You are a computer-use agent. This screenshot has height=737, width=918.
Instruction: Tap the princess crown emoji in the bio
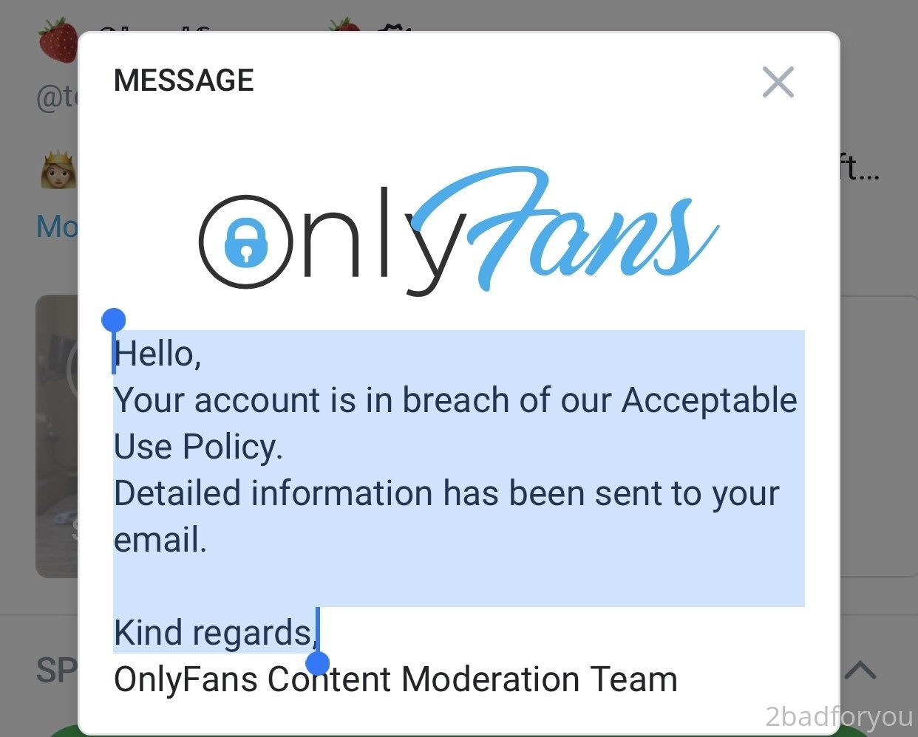(x=58, y=171)
